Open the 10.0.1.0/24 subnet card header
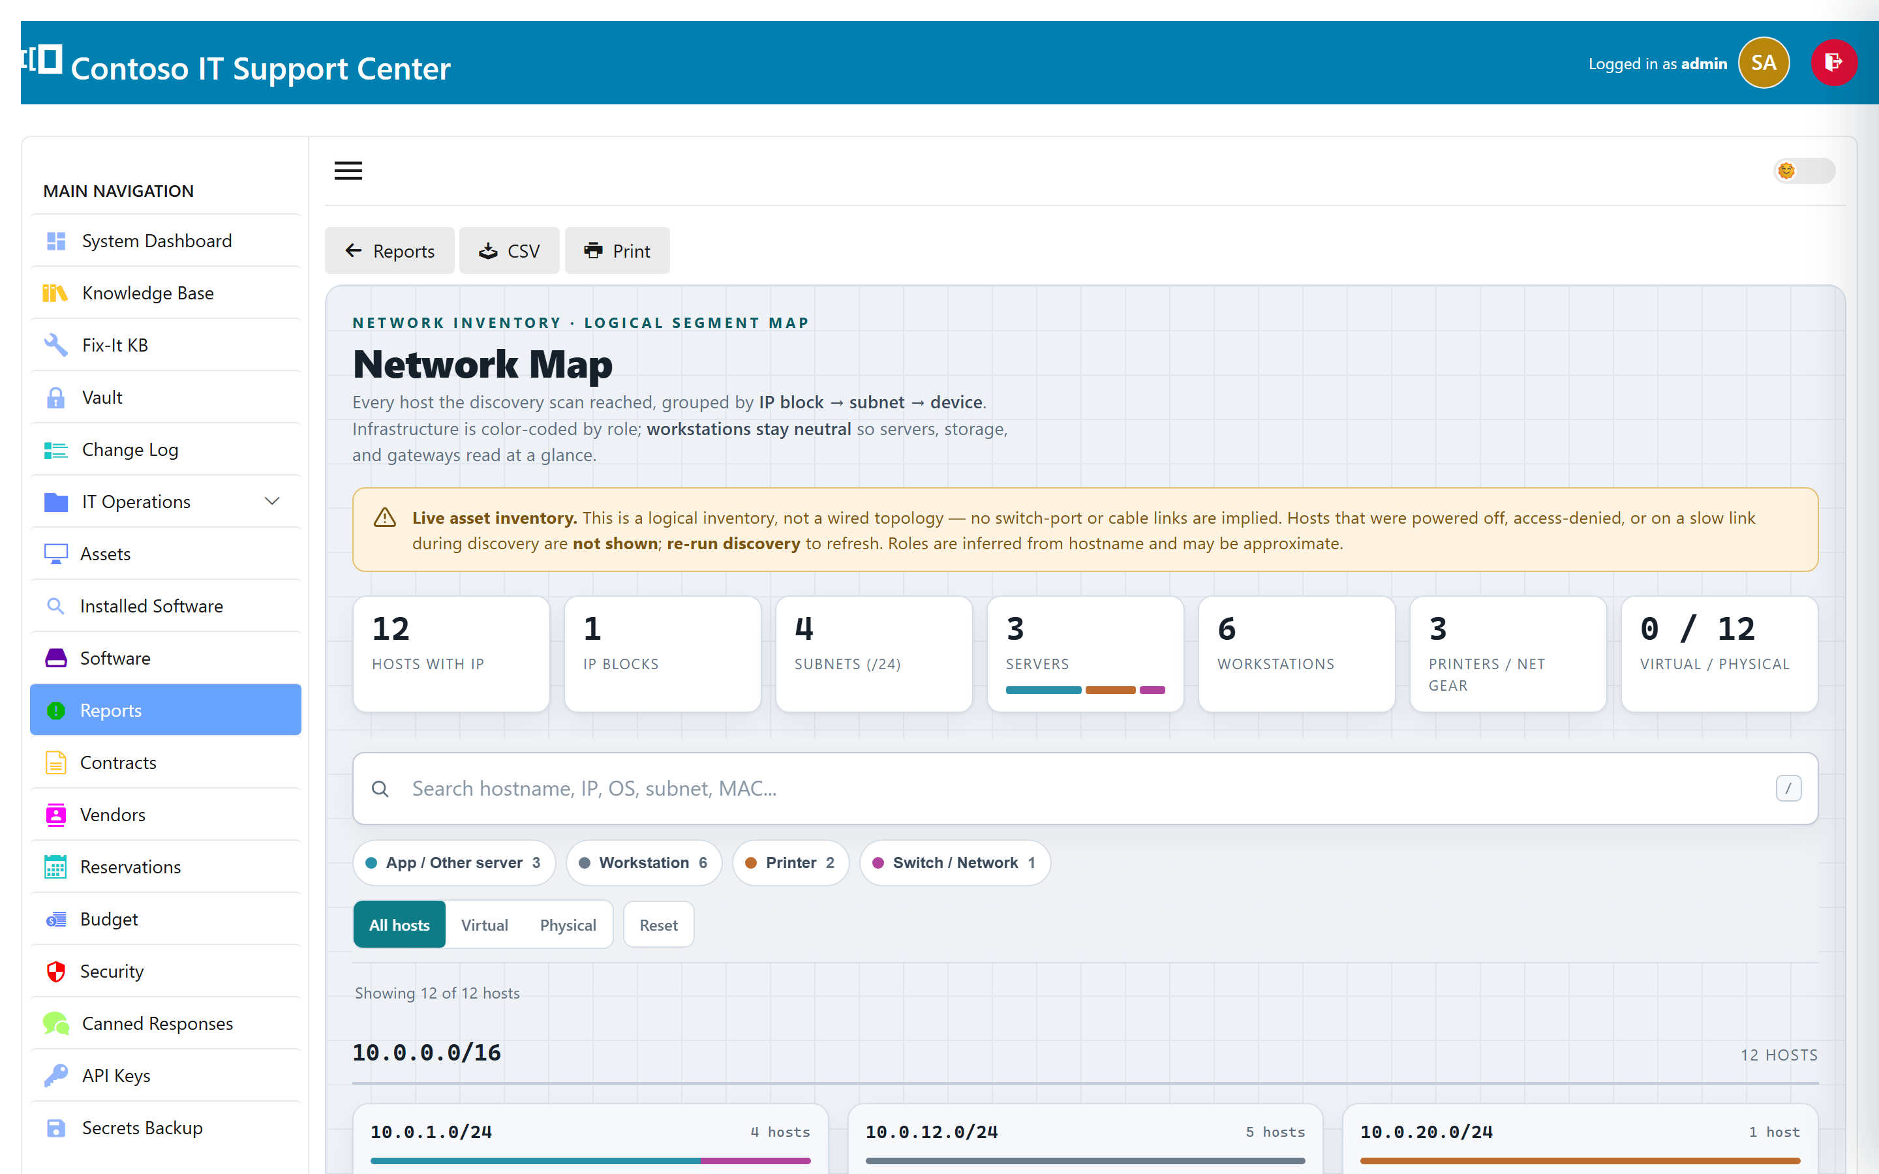 590,1132
